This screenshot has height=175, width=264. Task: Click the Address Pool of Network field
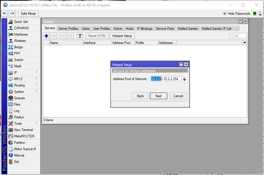(x=166, y=79)
